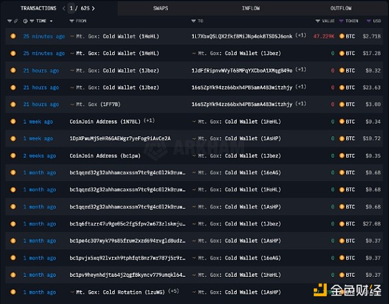
Task: Click the $2.71B USD value
Action: click(x=371, y=36)
